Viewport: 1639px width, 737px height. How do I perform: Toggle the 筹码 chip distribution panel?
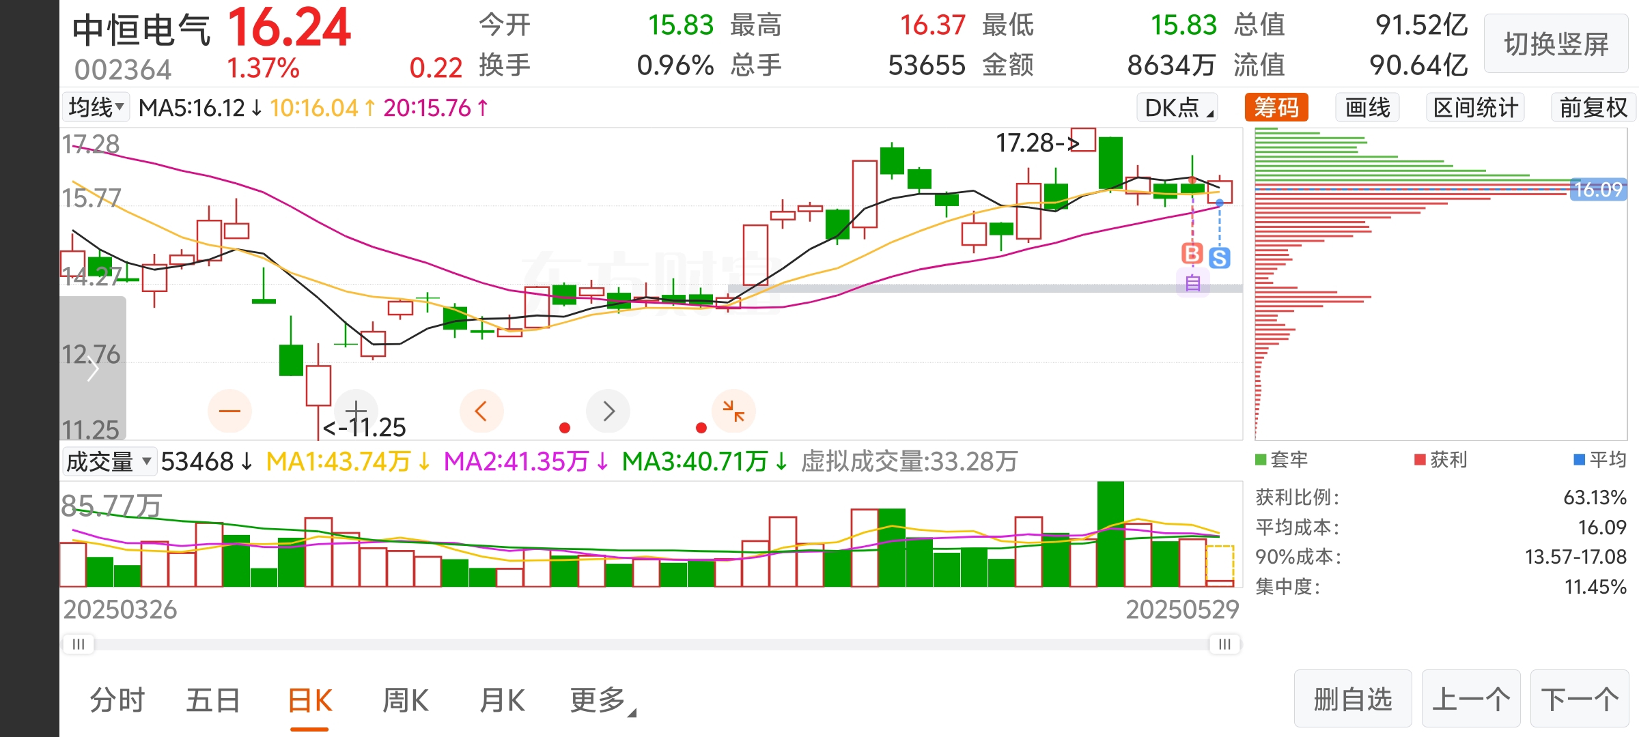(1276, 107)
